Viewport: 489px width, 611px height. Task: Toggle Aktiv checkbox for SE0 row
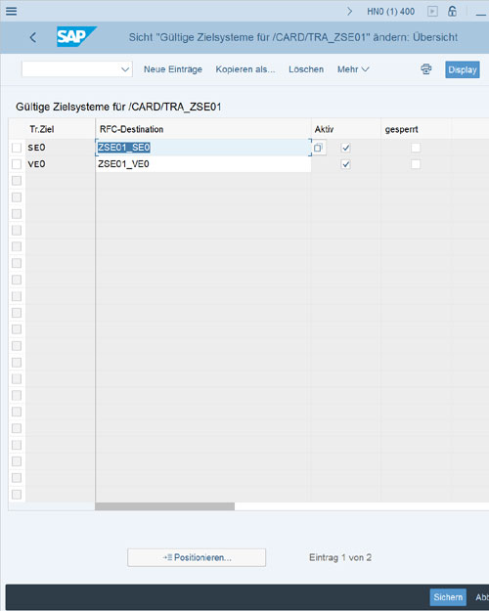pos(345,148)
